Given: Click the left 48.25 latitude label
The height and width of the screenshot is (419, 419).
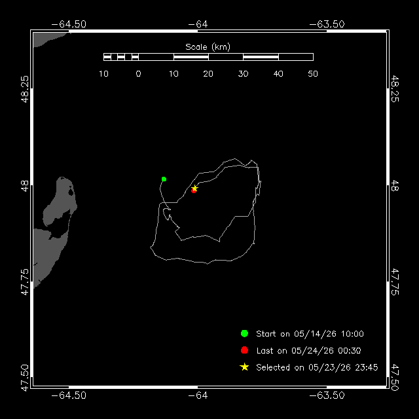Looking at the screenshot, I should coord(24,89).
